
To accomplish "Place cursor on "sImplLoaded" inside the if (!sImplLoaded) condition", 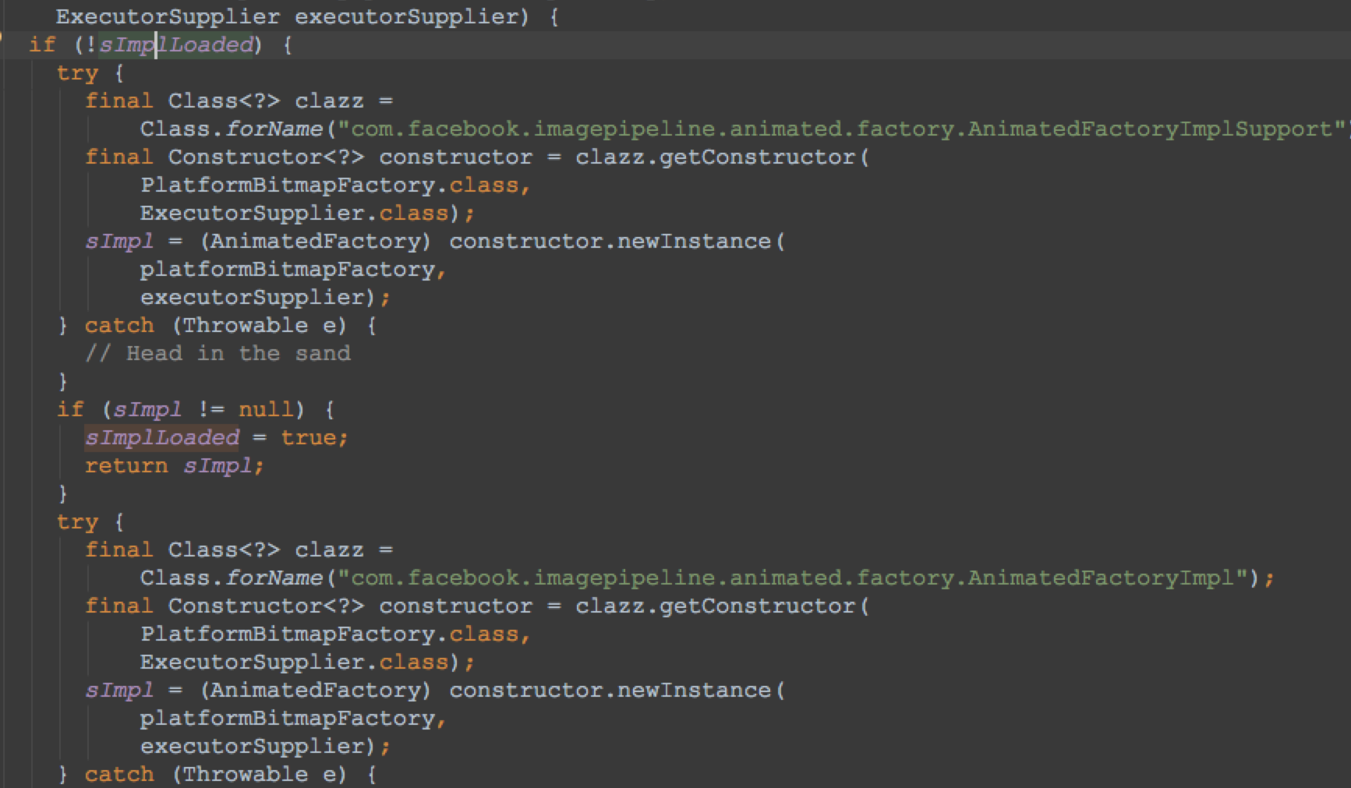I will point(175,44).
